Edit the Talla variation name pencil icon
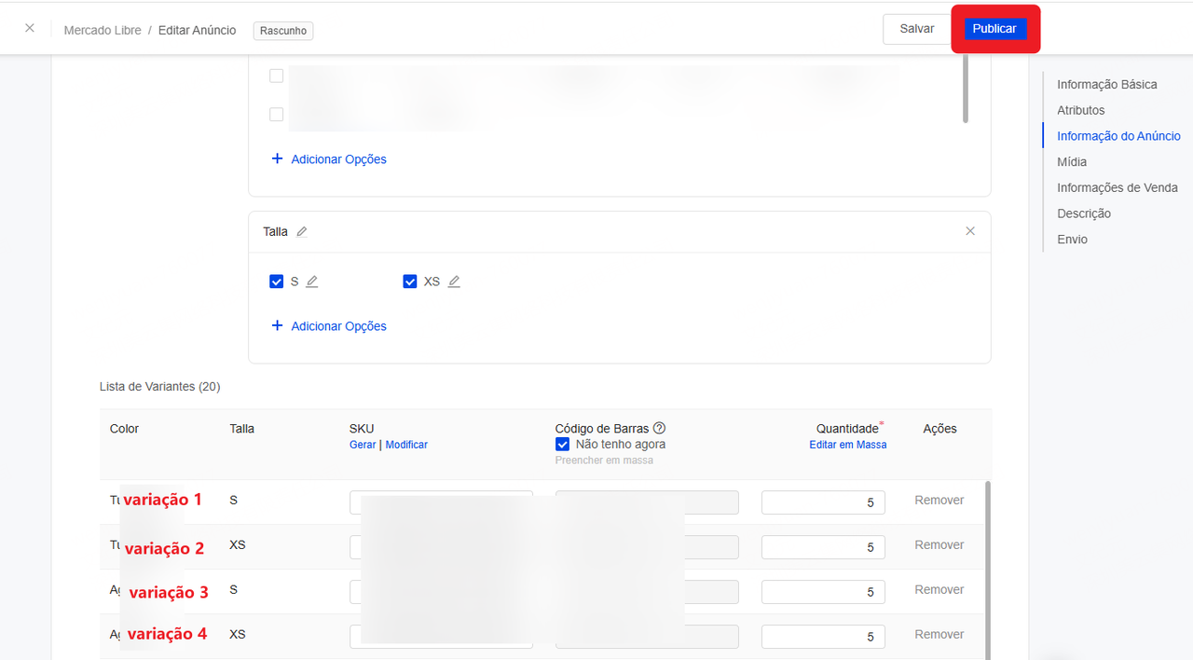Screen dimensions: 1193x660 [302, 232]
